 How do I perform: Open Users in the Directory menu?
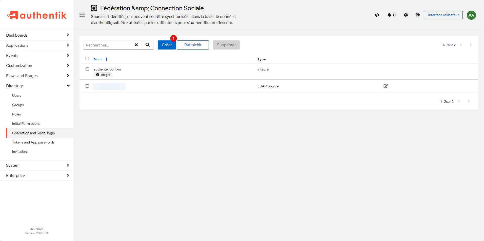pos(17,96)
